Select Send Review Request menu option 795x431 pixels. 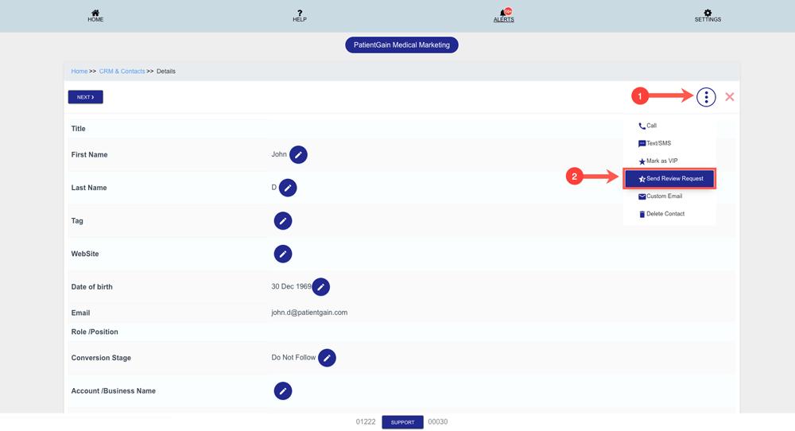click(x=669, y=178)
